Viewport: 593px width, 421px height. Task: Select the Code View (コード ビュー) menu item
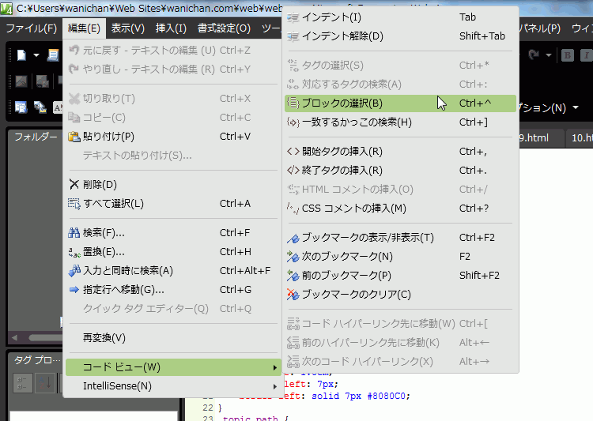pyautogui.click(x=173, y=367)
